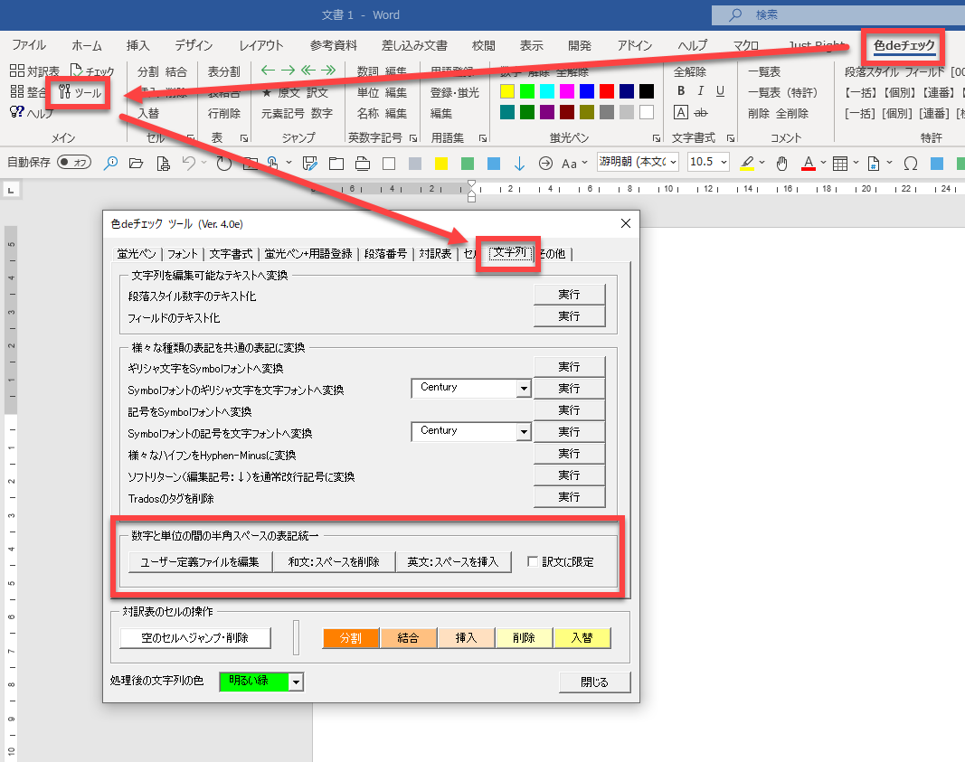Switch to the フォント tab in dialog
Viewport: 965px width, 762px height.
(183, 254)
